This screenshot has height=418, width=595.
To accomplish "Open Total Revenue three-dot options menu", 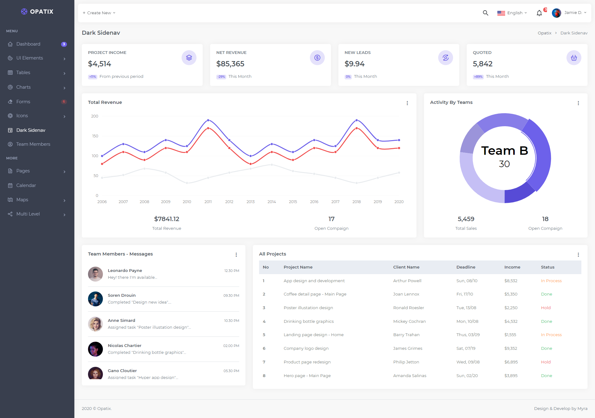I will (x=407, y=103).
